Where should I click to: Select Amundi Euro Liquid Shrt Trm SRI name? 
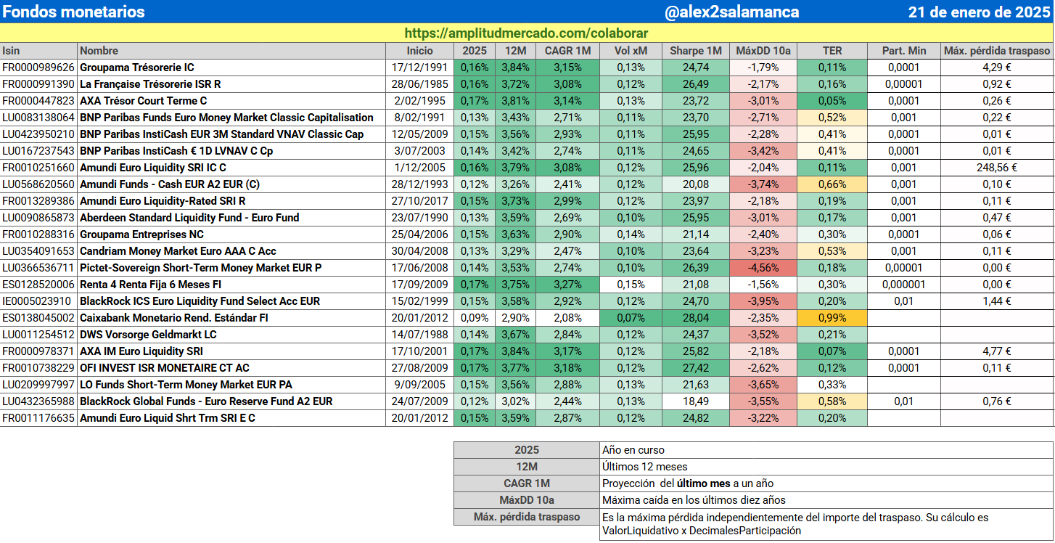[x=168, y=418]
